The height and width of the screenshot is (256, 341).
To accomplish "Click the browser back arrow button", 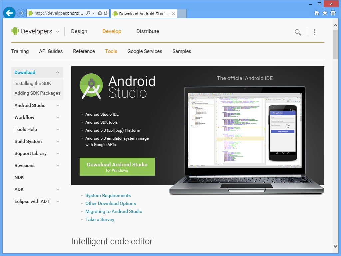I will pyautogui.click(x=9, y=13).
